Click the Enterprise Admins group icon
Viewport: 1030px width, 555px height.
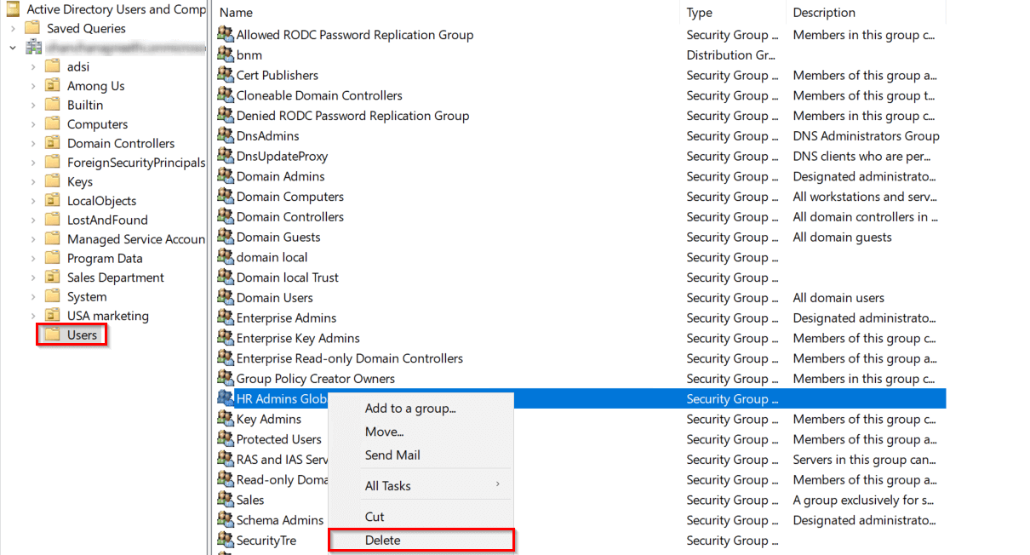226,318
